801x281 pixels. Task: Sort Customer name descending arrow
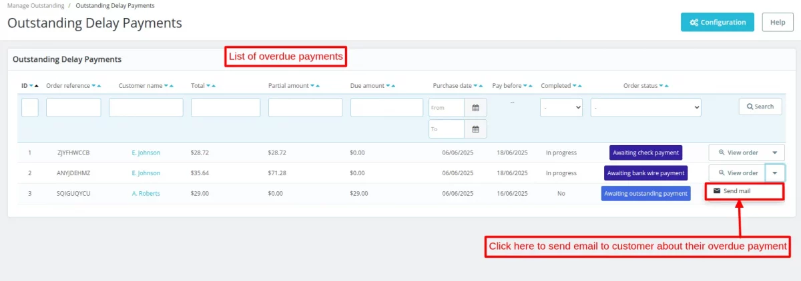[x=166, y=86]
